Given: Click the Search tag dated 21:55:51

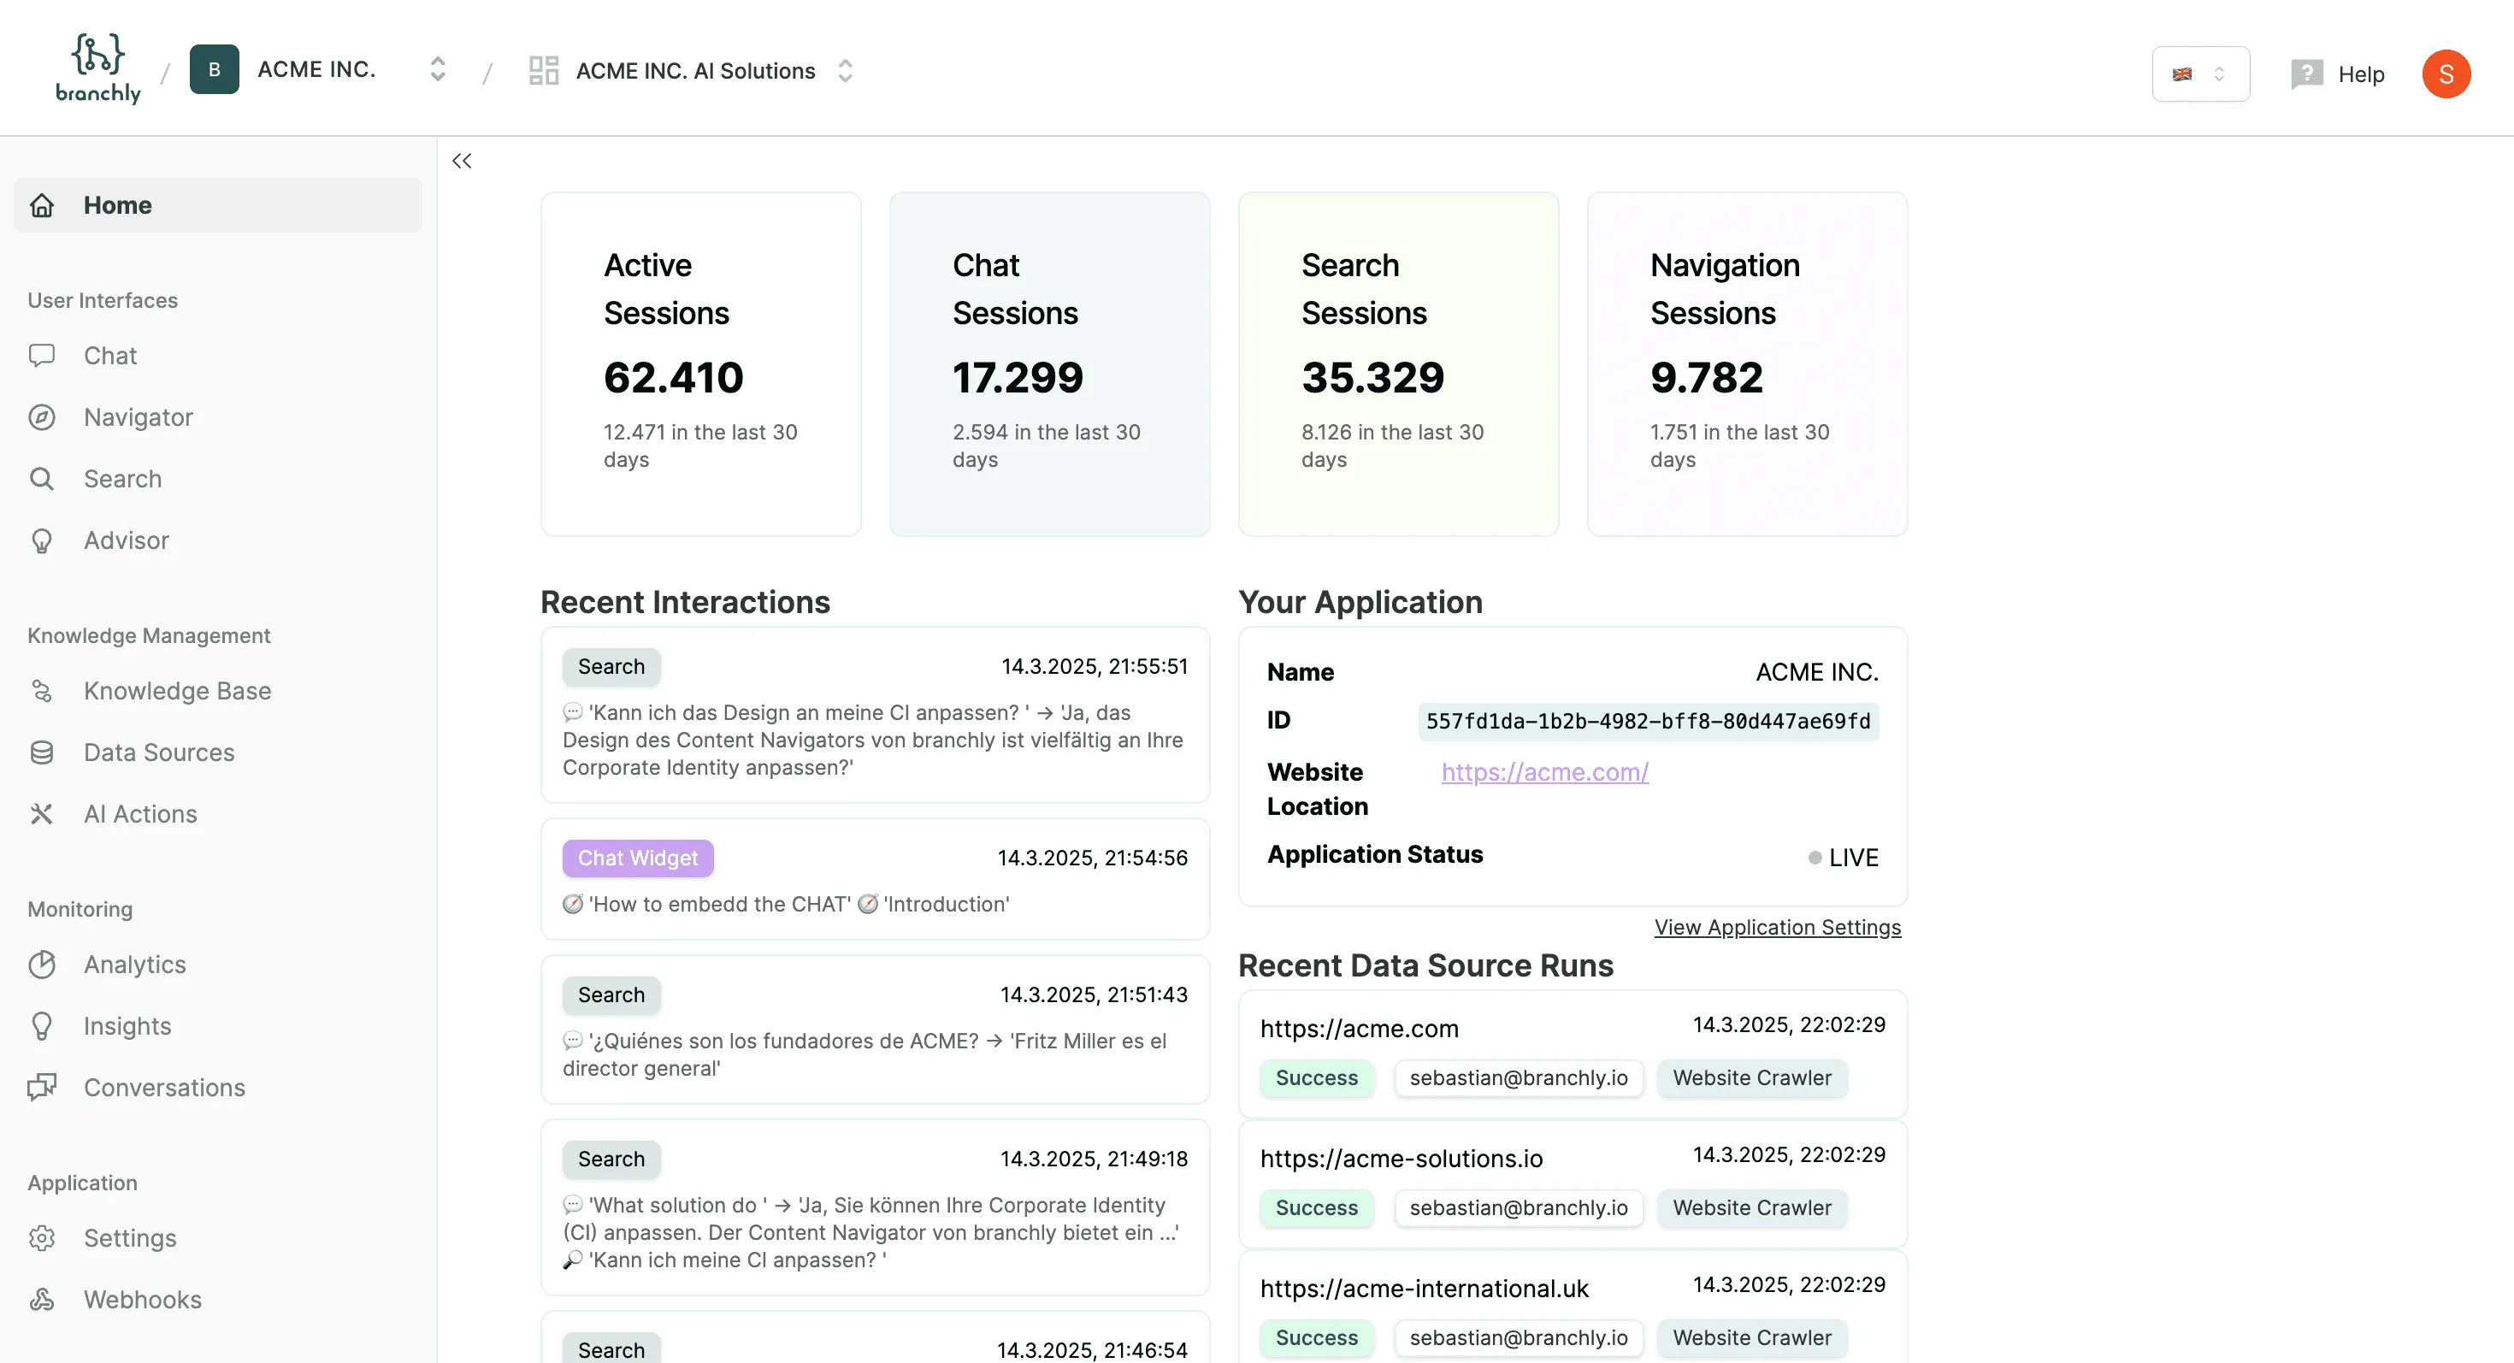Looking at the screenshot, I should tap(611, 666).
